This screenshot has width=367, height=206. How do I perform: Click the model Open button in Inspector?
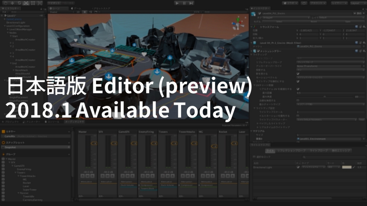click(x=348, y=21)
